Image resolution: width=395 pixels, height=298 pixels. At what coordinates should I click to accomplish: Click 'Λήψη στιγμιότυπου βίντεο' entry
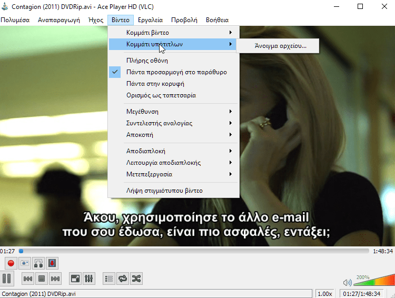[164, 191]
